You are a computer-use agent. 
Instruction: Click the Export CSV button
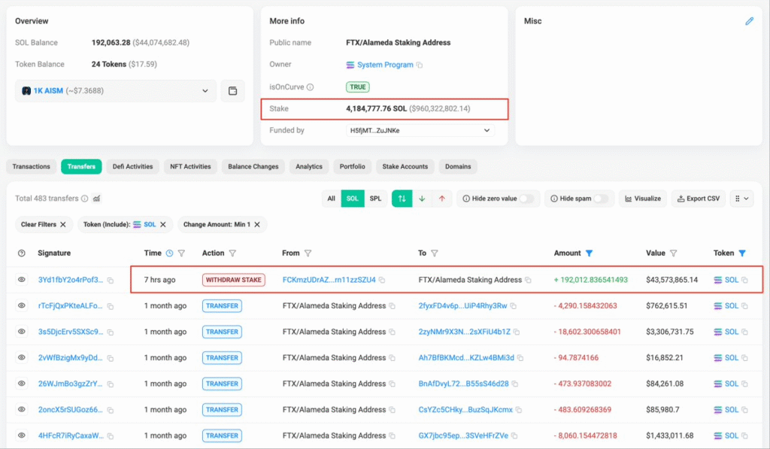(x=699, y=199)
